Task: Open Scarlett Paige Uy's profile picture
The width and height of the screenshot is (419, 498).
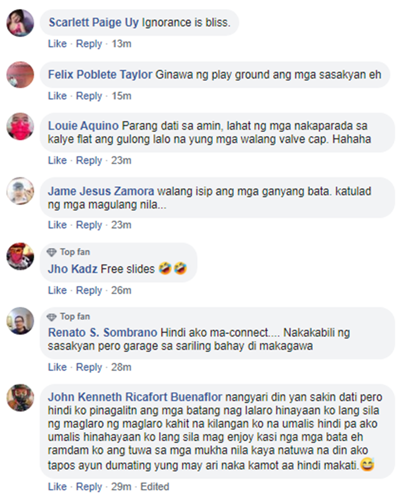Action: pyautogui.click(x=20, y=23)
